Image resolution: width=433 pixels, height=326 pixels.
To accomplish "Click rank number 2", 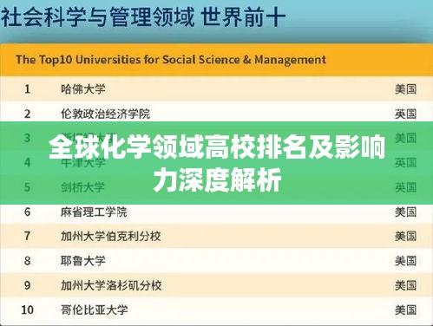I will point(28,114).
